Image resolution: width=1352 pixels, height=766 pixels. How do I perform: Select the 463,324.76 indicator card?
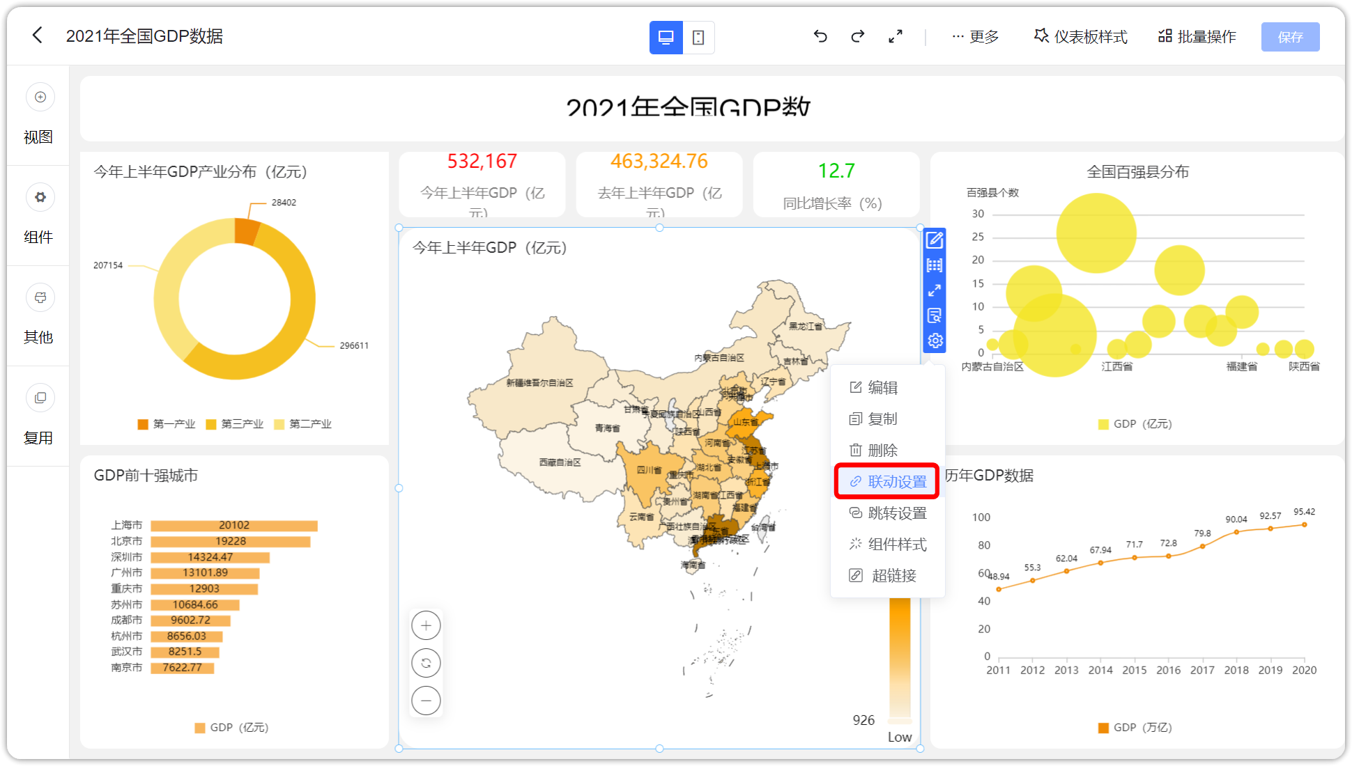[x=659, y=185]
